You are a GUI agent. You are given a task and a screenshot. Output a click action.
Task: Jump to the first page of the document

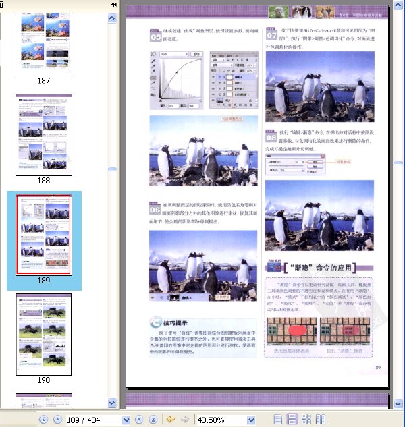tap(44, 420)
